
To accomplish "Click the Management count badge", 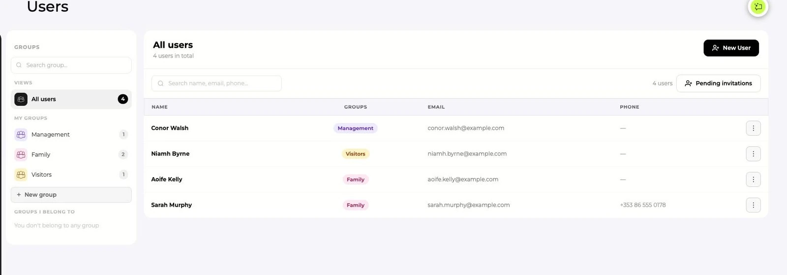I will [x=123, y=135].
